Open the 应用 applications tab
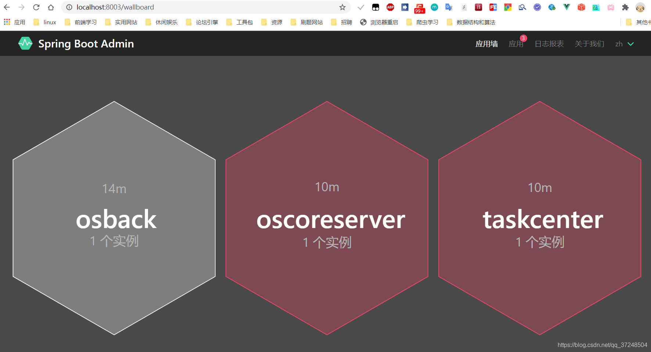The width and height of the screenshot is (651, 352). click(516, 44)
